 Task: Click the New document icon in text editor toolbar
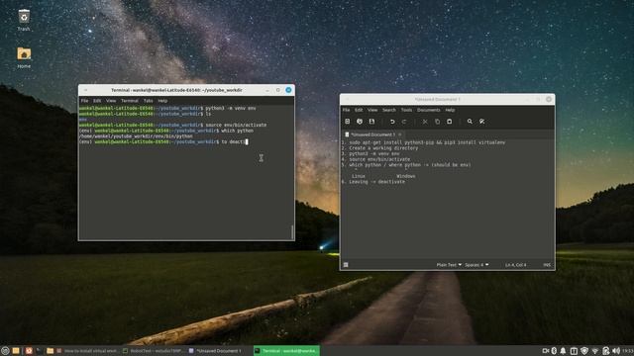point(348,121)
